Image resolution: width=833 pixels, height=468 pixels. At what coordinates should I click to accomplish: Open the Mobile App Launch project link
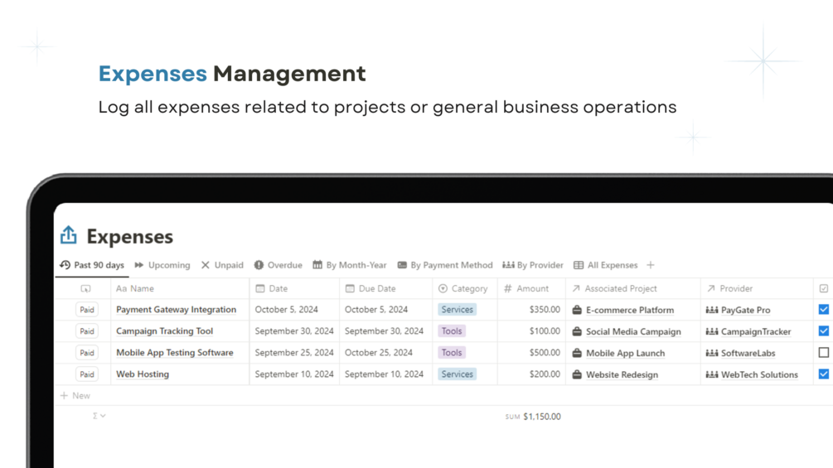tap(625, 354)
